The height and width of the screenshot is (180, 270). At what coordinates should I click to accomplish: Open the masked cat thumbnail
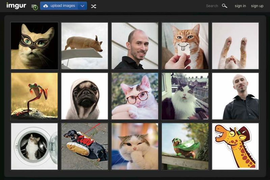point(34,46)
